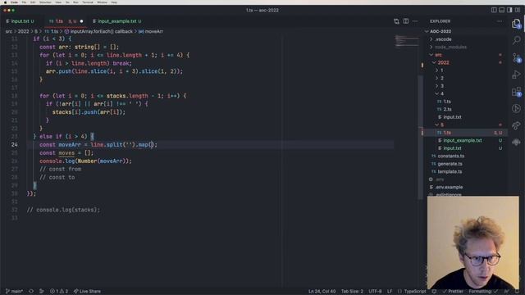Open the Run and Debug view
The image size is (525, 295).
click(516, 75)
